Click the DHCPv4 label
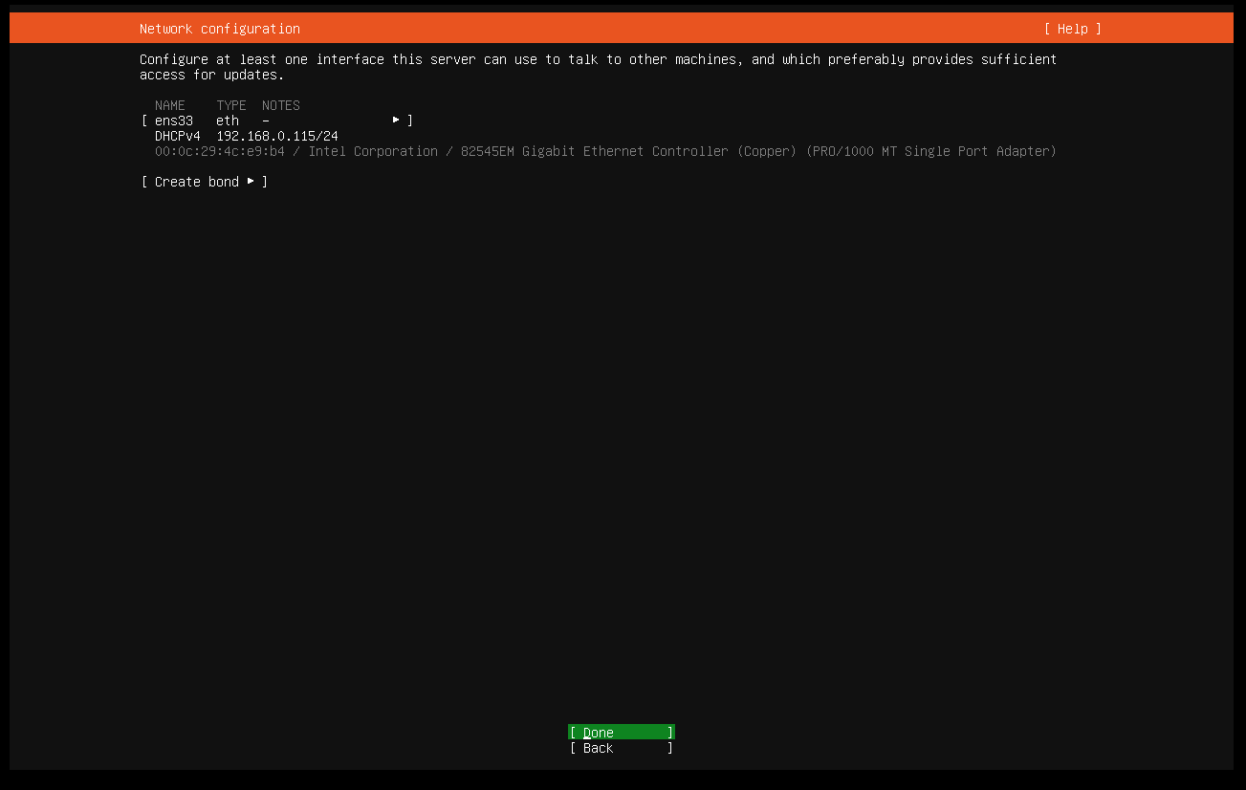The width and height of the screenshot is (1246, 790). tap(178, 136)
